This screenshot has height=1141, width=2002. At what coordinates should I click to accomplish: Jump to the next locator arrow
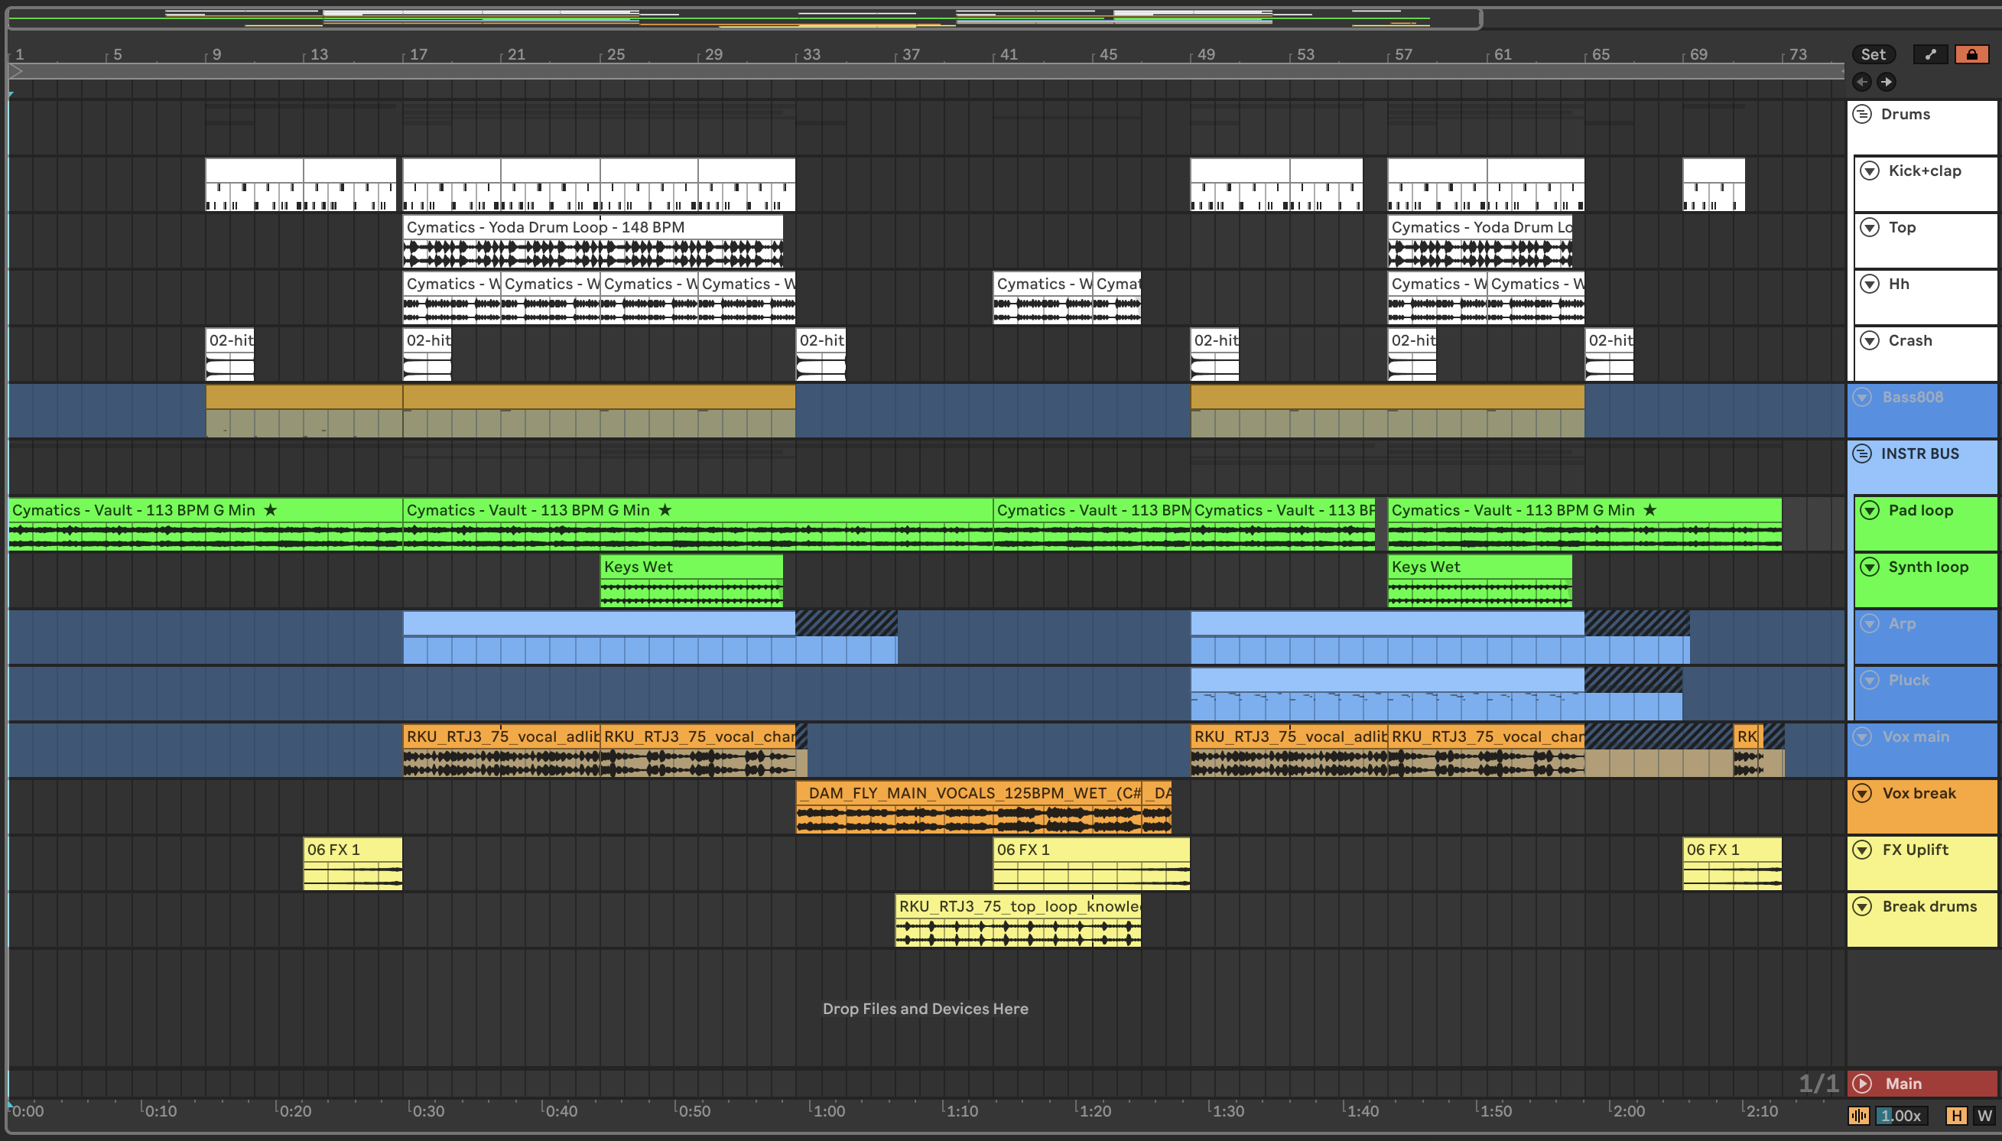click(1886, 82)
